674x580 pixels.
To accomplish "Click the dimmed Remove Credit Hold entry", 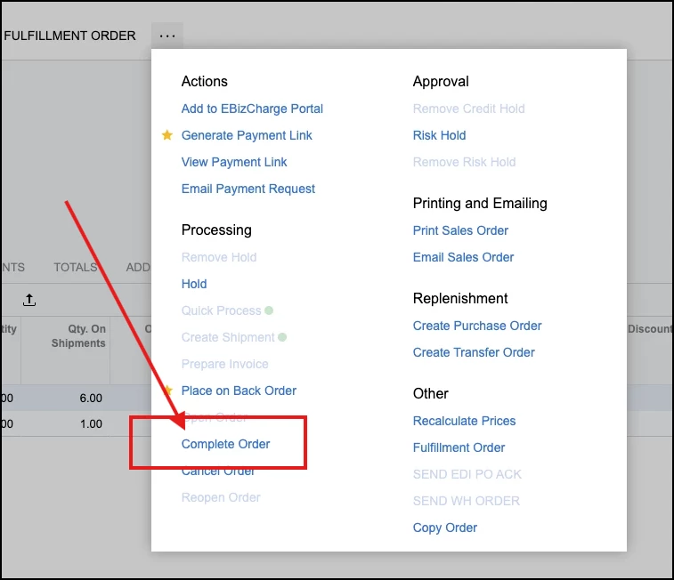I will pos(468,109).
